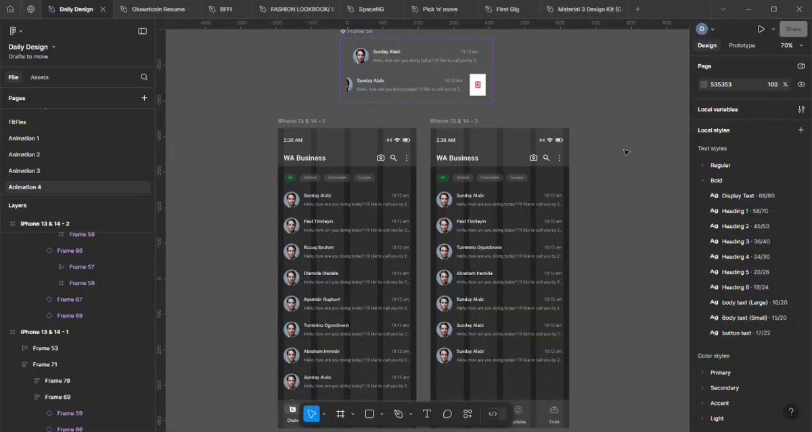Switch to the Material 3 Design Kit tab

tap(584, 9)
